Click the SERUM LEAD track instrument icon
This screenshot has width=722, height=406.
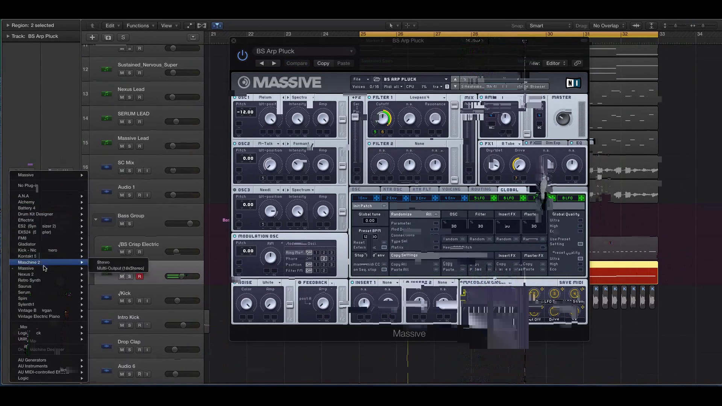(107, 118)
